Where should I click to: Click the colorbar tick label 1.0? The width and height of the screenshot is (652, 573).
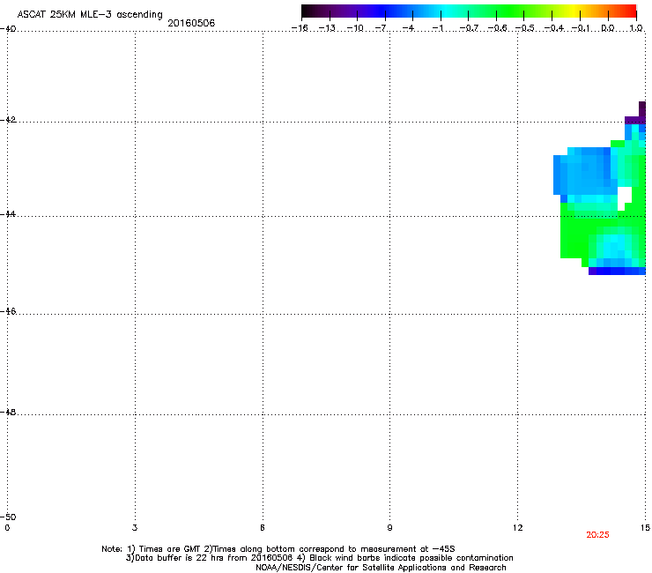pos(636,28)
